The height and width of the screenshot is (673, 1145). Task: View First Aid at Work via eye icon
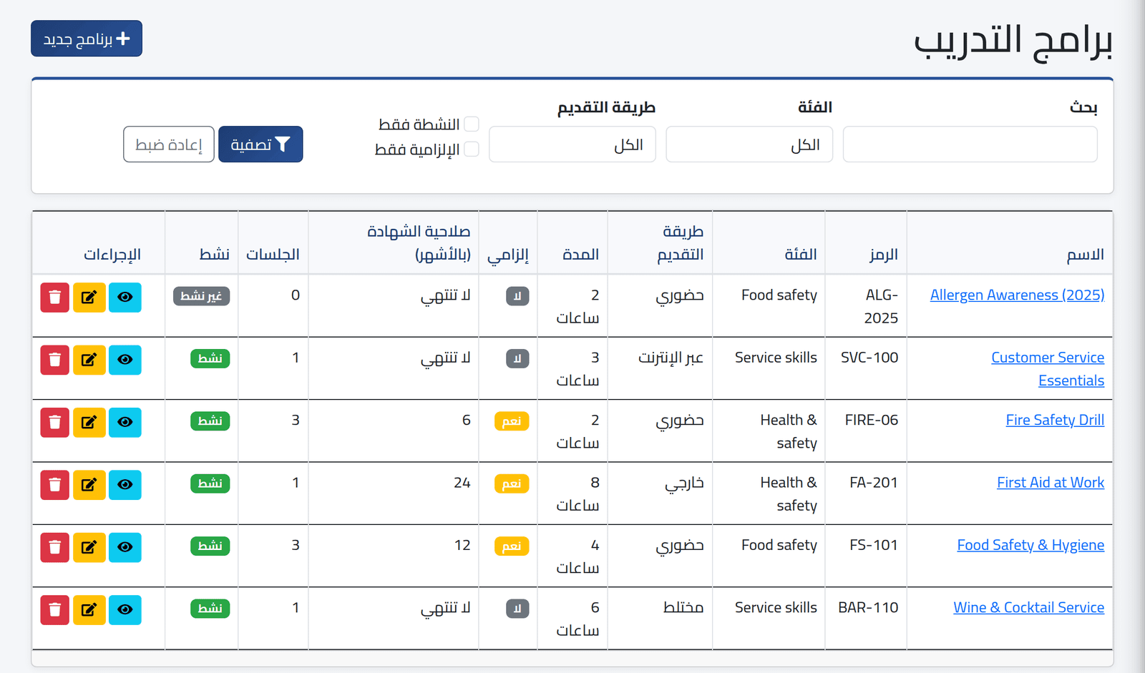125,485
